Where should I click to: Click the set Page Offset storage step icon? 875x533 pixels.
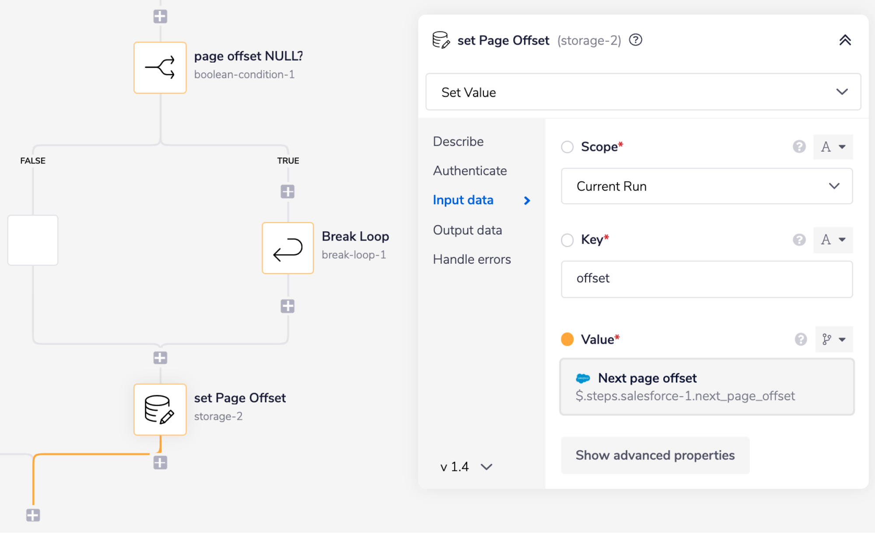(160, 409)
